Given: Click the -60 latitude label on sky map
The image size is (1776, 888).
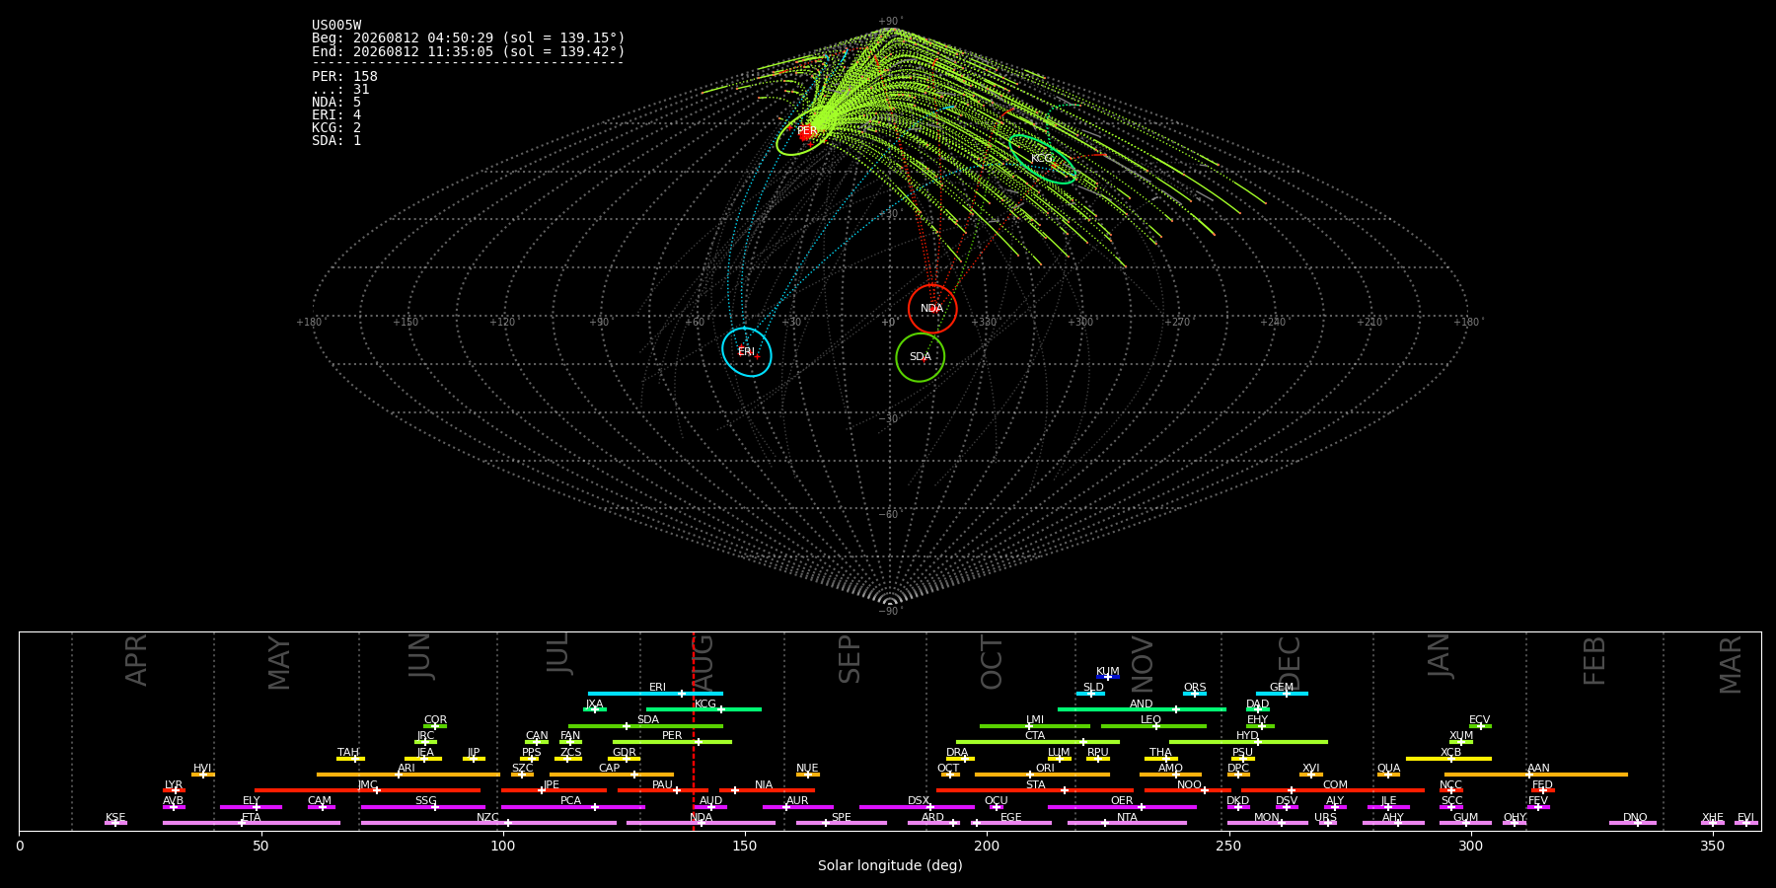Looking at the screenshot, I should pos(889,514).
